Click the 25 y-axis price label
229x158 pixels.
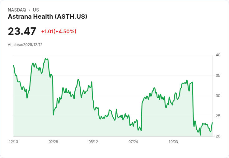(218, 116)
